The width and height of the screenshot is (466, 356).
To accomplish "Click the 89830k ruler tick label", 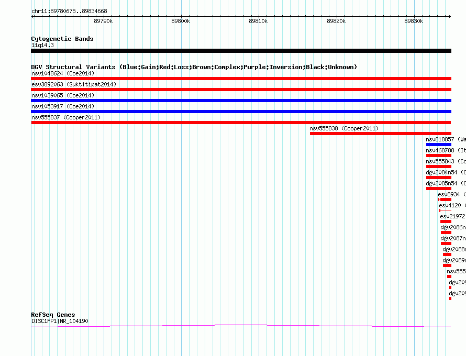I will [x=414, y=21].
